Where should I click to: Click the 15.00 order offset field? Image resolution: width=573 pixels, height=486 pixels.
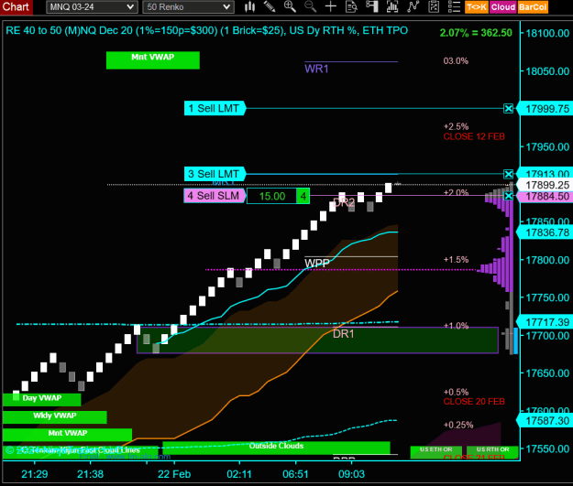(x=272, y=196)
